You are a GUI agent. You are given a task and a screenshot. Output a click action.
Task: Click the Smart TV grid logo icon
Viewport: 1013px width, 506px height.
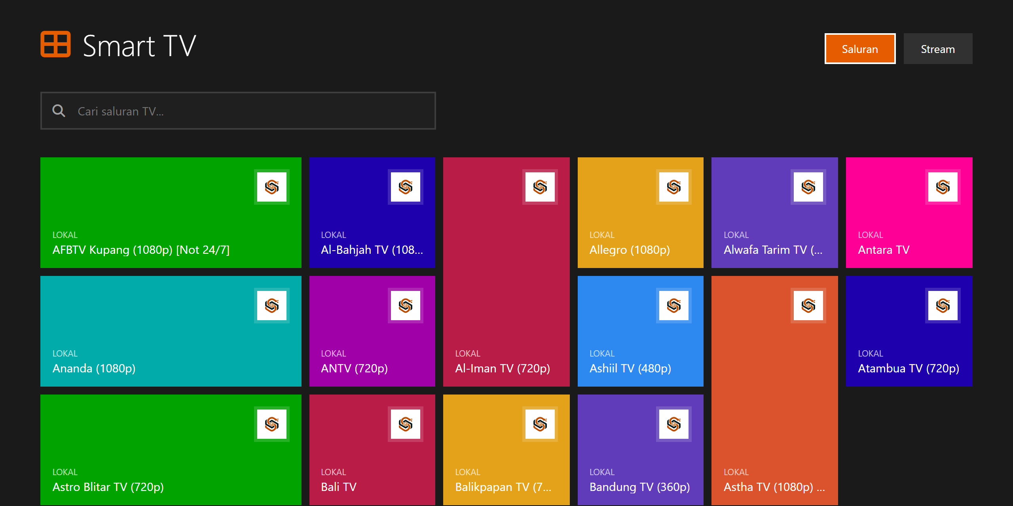[56, 44]
